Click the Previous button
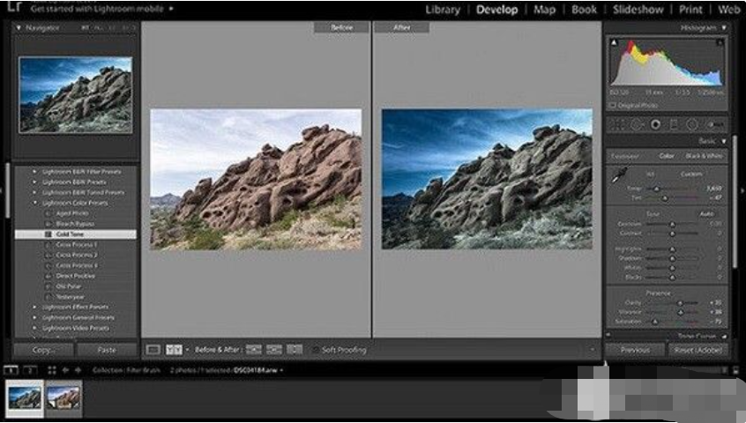This screenshot has height=423, width=746. [635, 350]
